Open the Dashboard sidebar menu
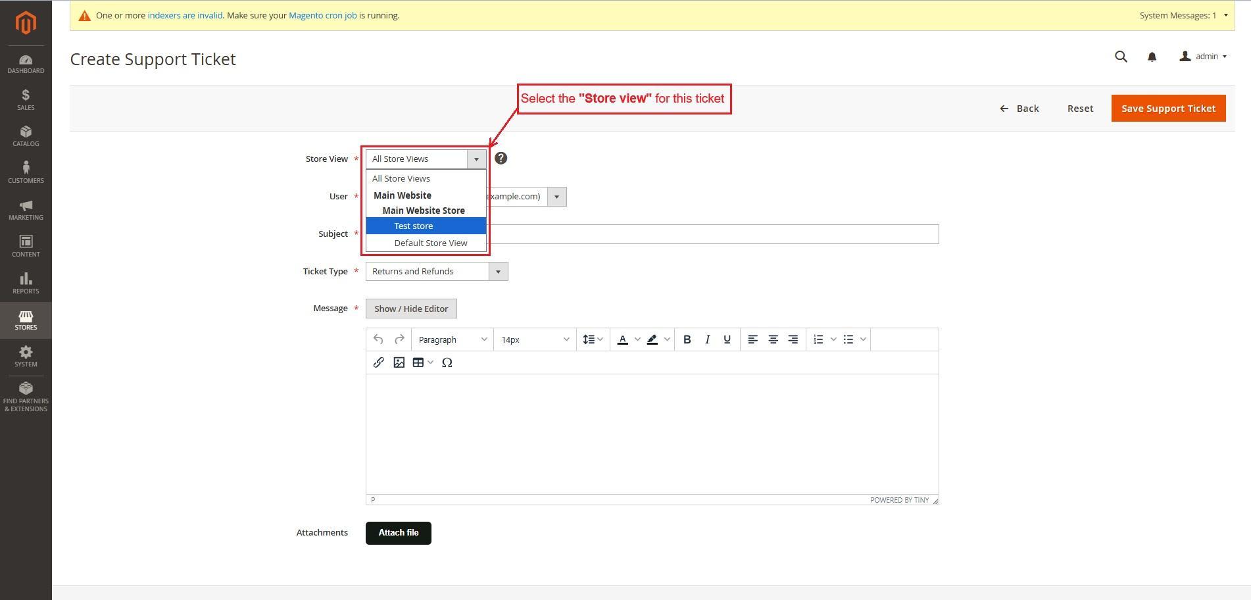Screen dimensions: 1251x600 point(26,63)
